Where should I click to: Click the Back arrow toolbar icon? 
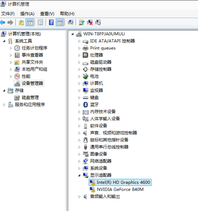coord(3,22)
